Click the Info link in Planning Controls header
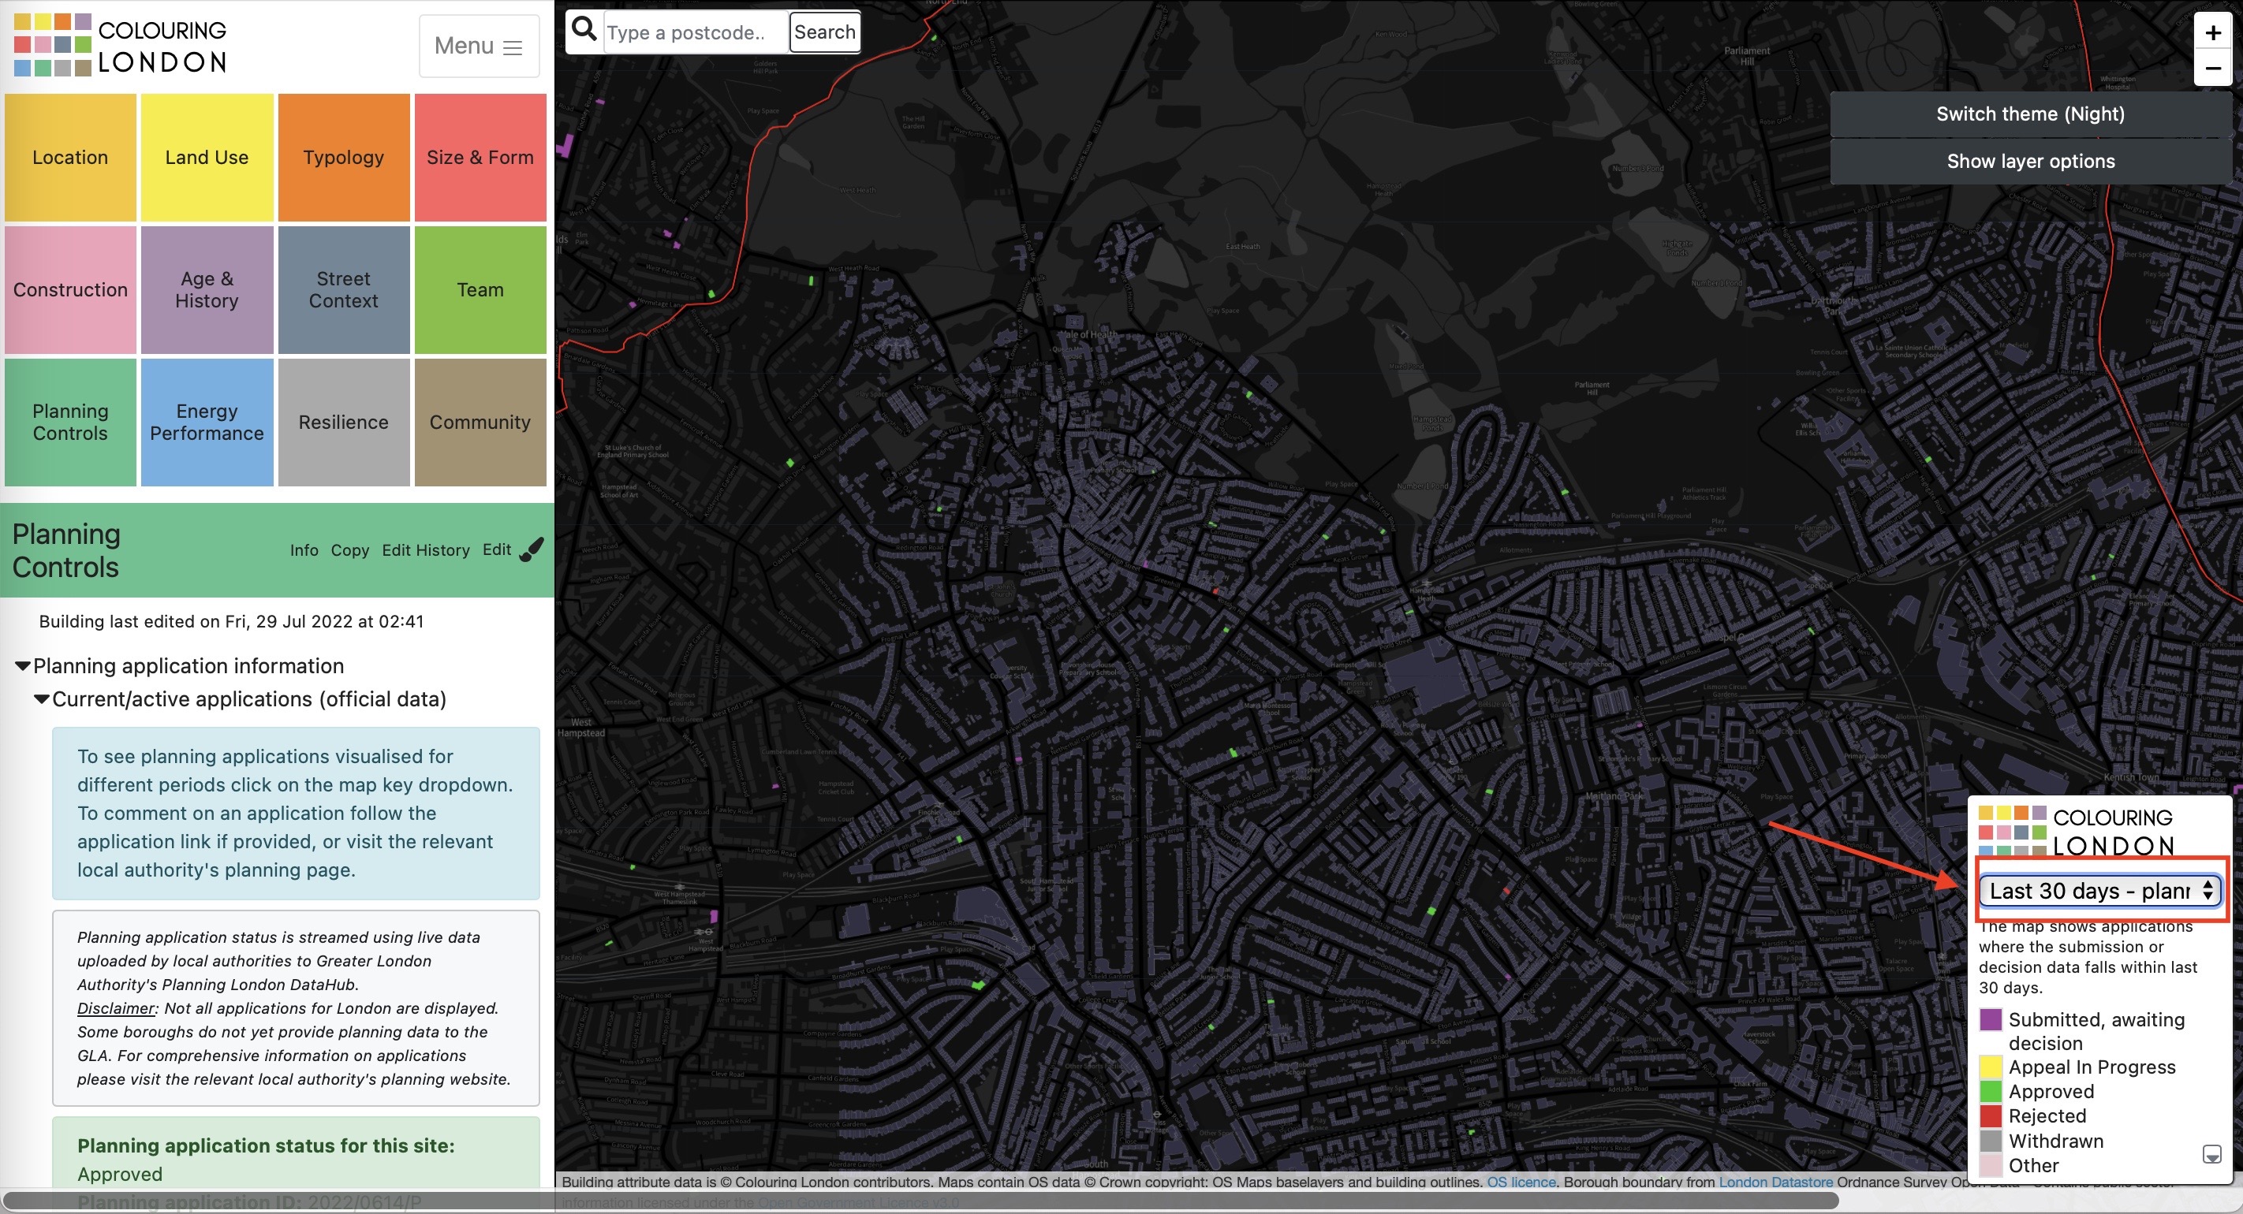2243x1214 pixels. [304, 550]
